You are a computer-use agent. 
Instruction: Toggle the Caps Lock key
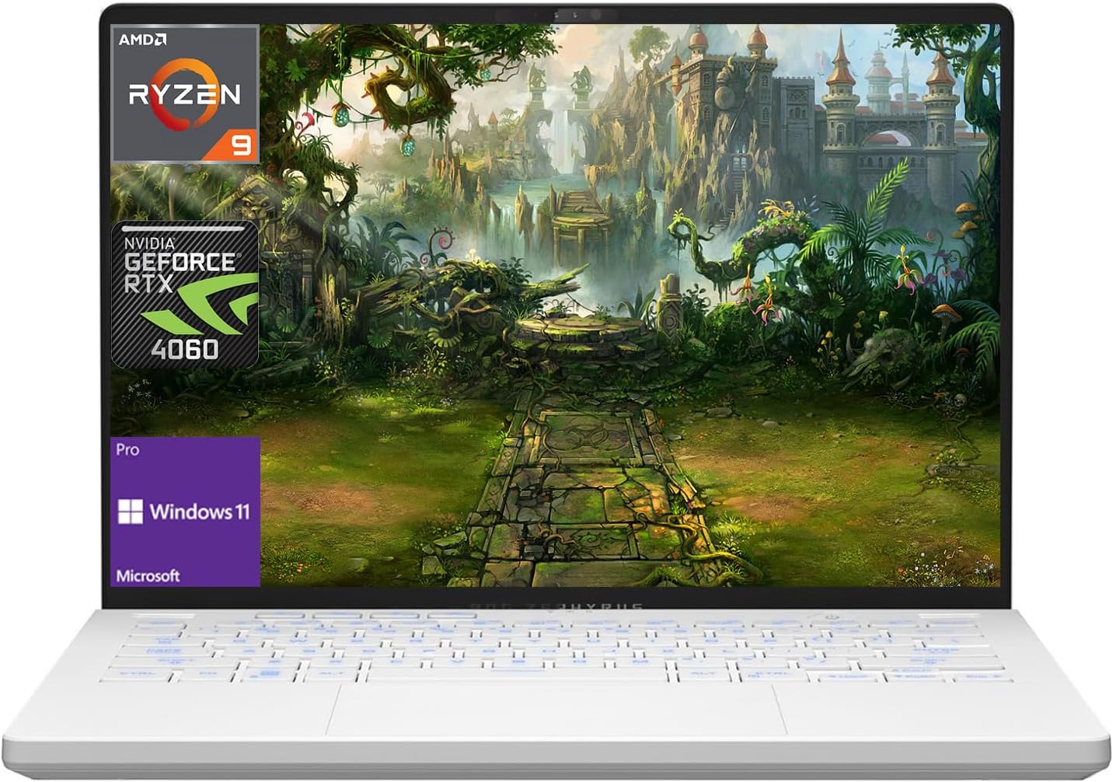(163, 651)
